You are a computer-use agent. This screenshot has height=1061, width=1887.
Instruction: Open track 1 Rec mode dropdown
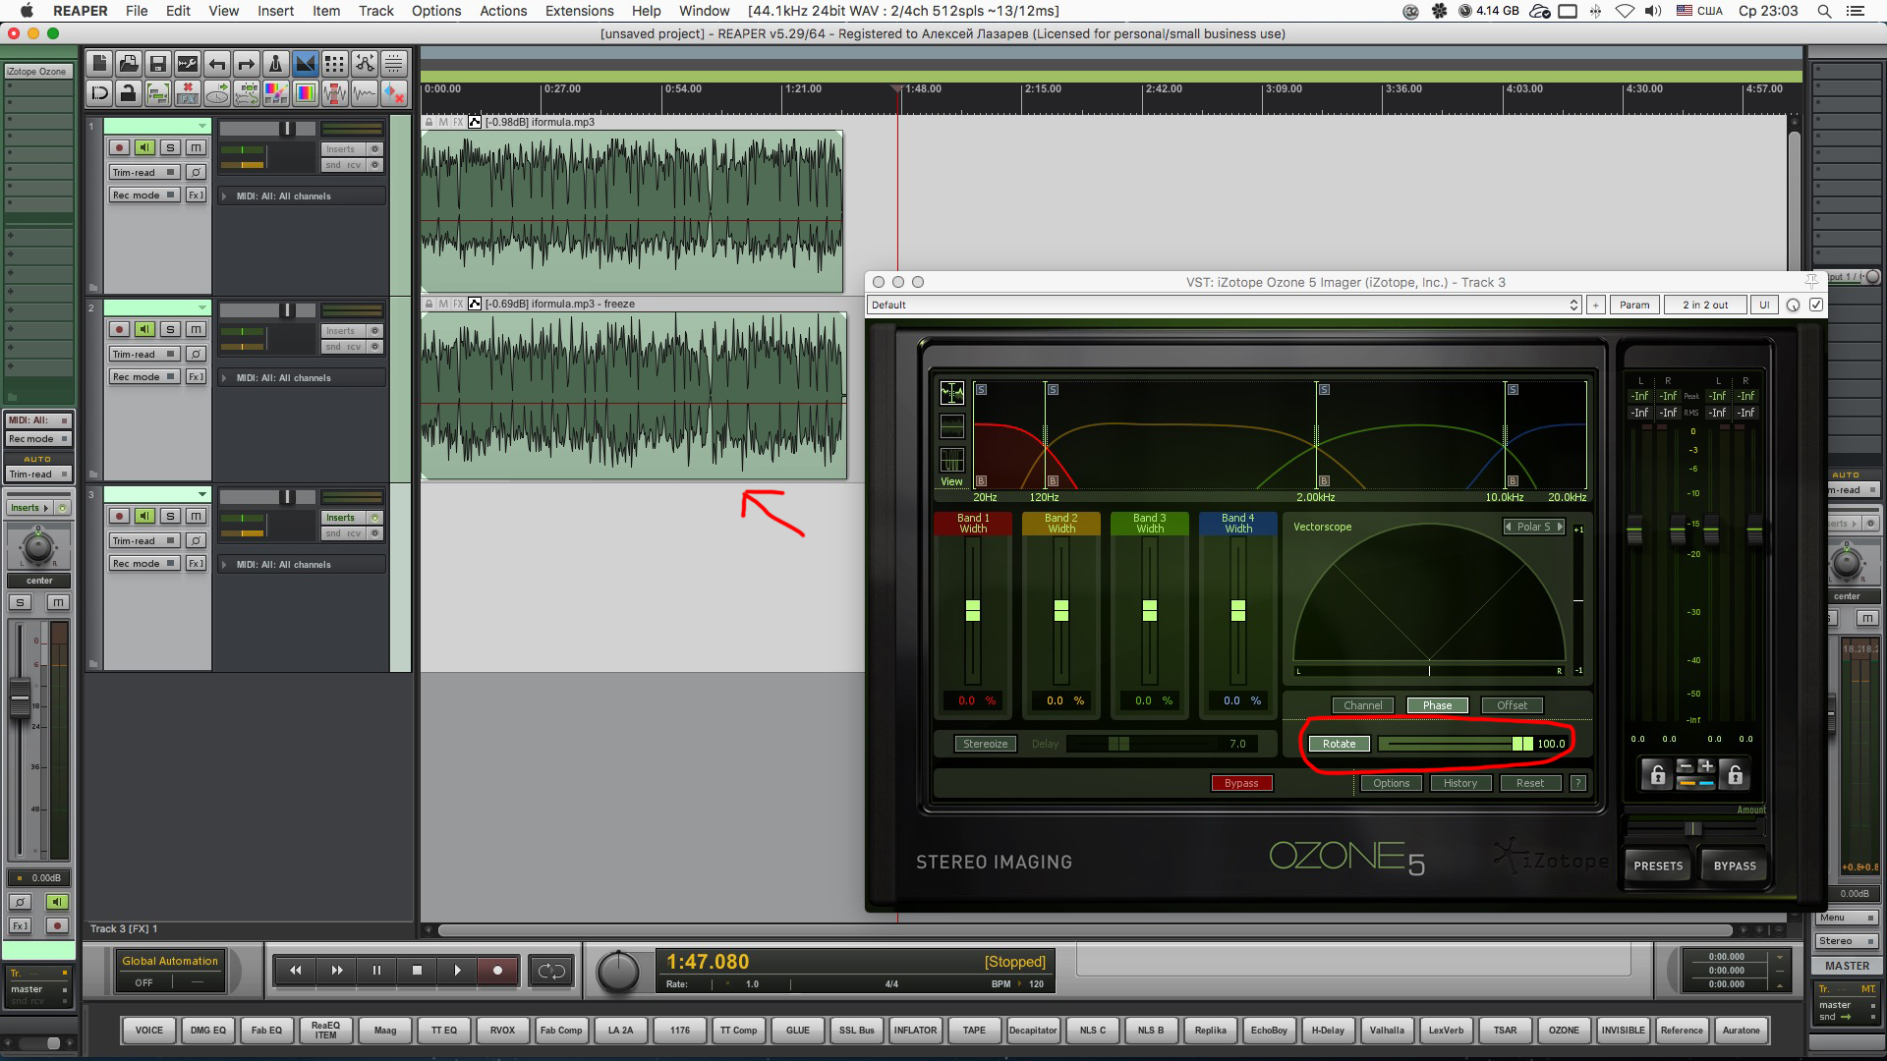[x=143, y=195]
